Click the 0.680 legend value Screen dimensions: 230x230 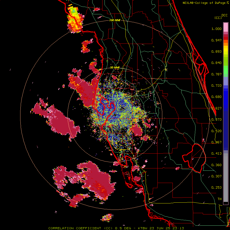tap(216, 97)
